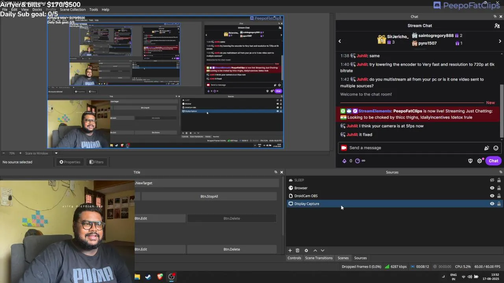Open the View menu
Screen dimensions: 504x283
(x=25, y=9)
